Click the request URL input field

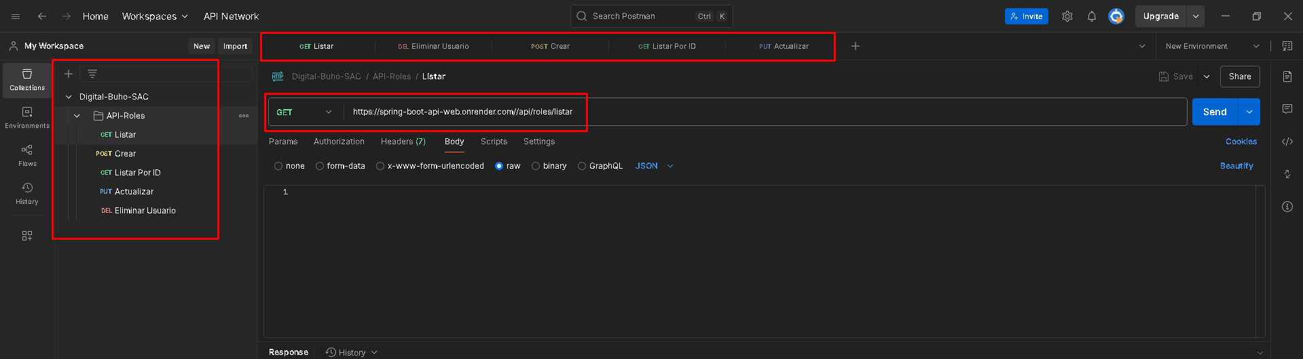(x=747, y=112)
